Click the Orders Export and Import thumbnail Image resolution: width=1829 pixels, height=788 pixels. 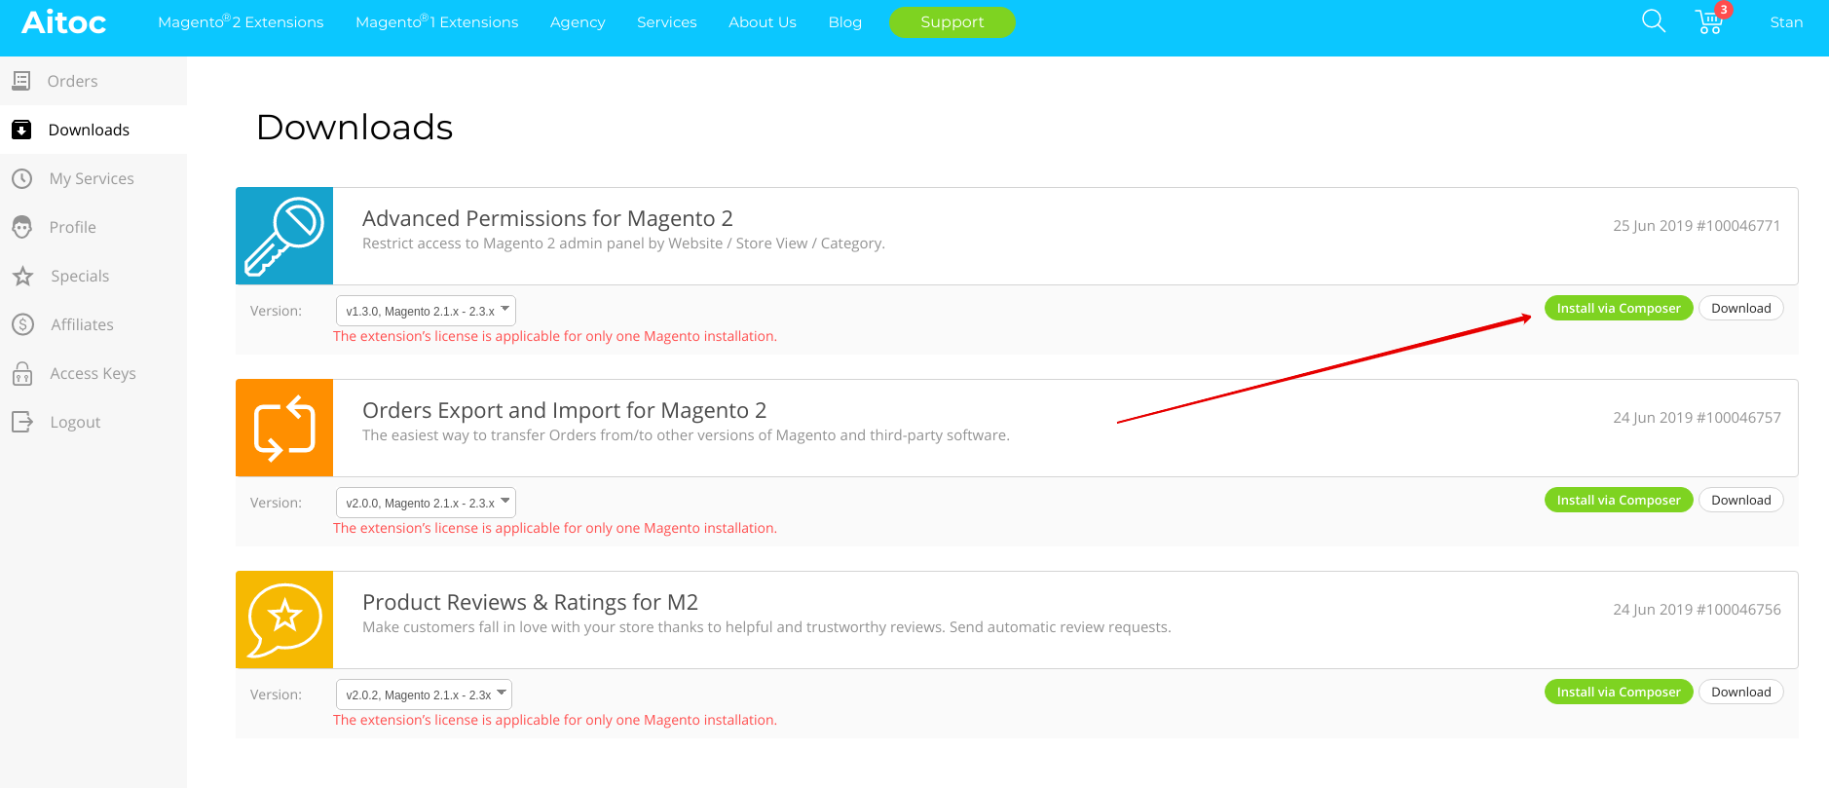pos(284,428)
